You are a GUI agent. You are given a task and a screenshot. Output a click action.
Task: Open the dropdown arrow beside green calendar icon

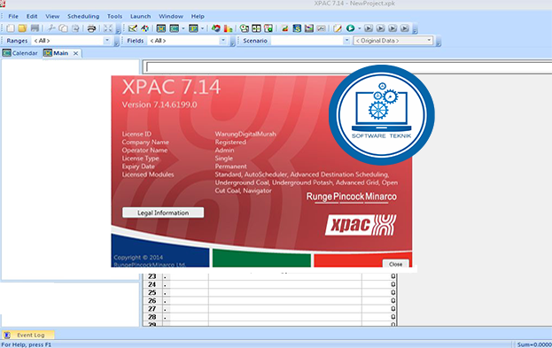click(183, 28)
